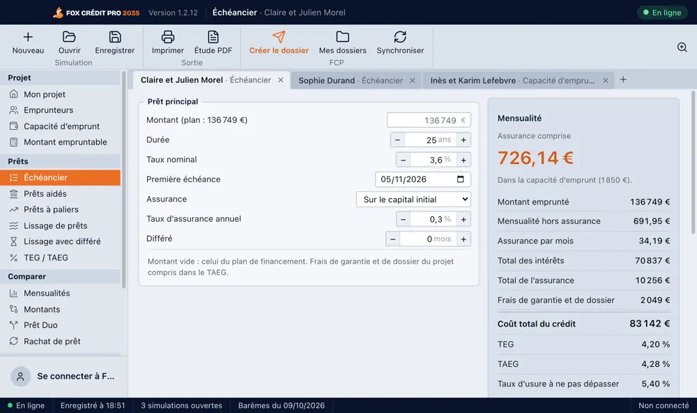The height and width of the screenshot is (413, 697).
Task: Decrease Durée with the minus button
Action: point(397,140)
